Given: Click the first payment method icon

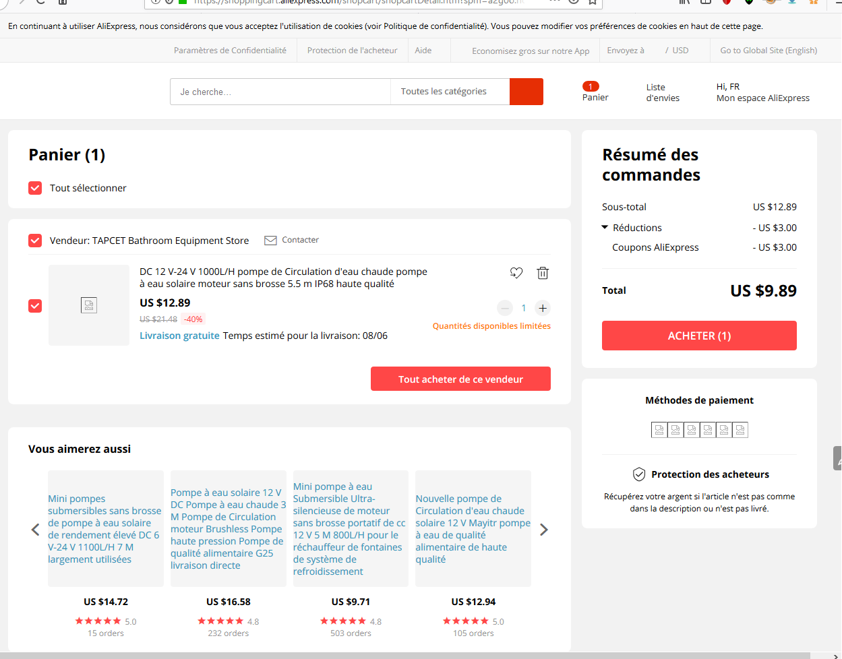Looking at the screenshot, I should click(659, 430).
